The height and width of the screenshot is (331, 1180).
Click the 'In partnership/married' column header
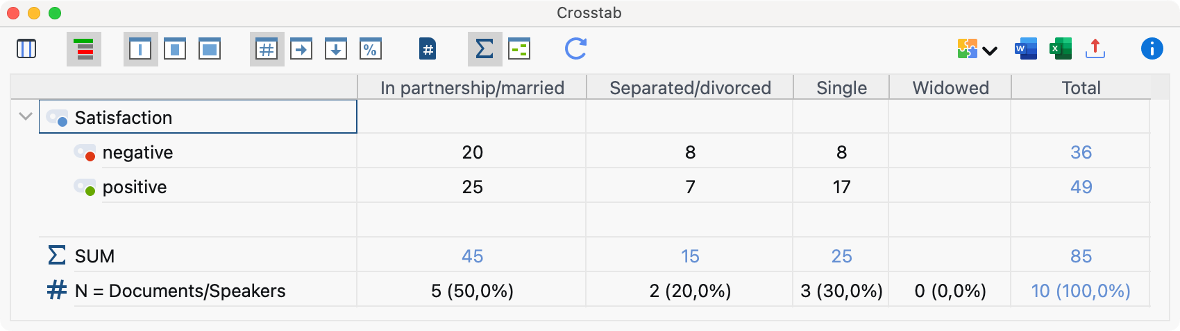click(472, 88)
